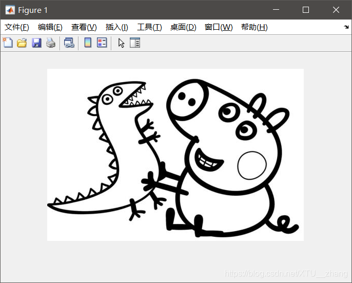Save the figure using the floppy disk icon
This screenshot has height=283, width=352.
pos(36,43)
